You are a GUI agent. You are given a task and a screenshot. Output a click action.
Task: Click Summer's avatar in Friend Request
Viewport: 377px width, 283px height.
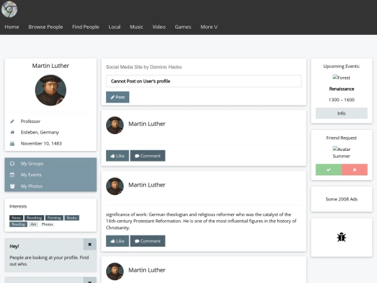tap(341, 149)
